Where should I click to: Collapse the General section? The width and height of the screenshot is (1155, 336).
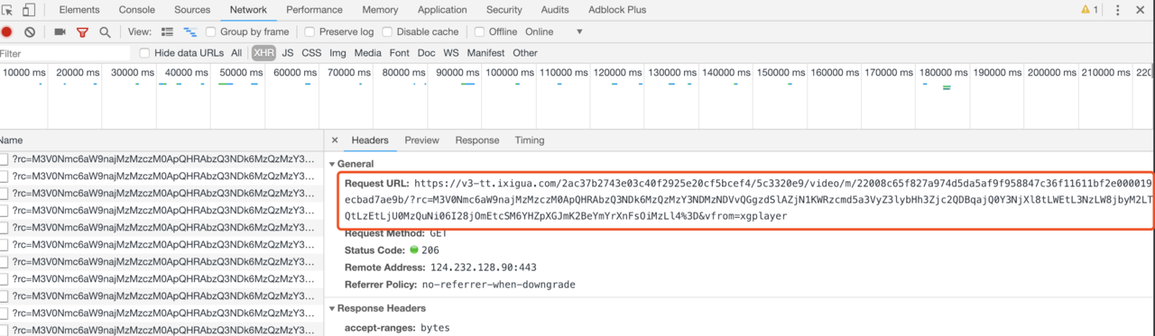coord(332,164)
